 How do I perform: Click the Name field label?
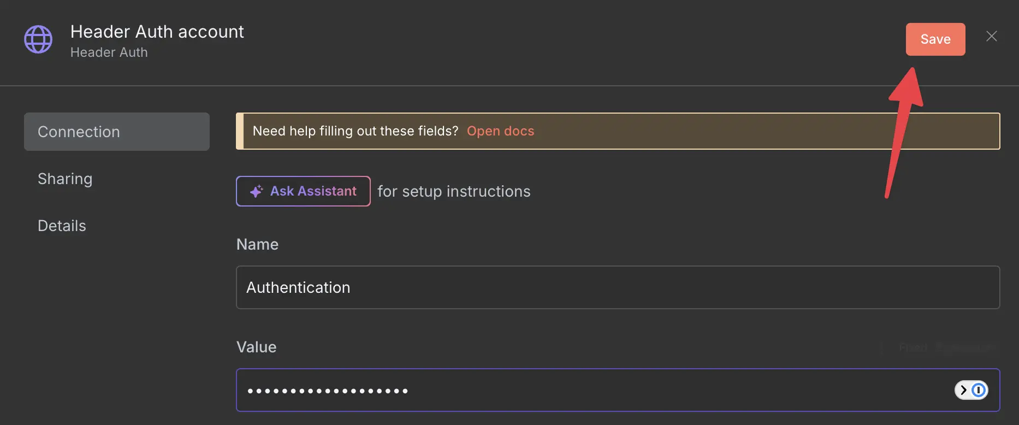[257, 244]
